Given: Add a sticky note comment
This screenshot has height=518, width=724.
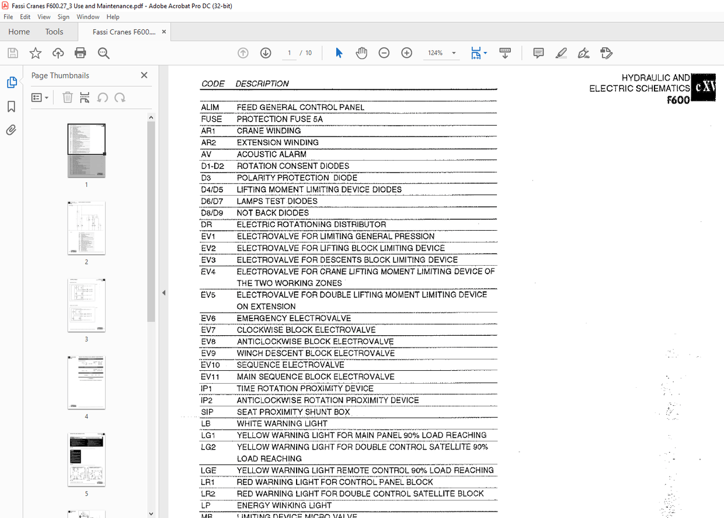Looking at the screenshot, I should [x=538, y=53].
